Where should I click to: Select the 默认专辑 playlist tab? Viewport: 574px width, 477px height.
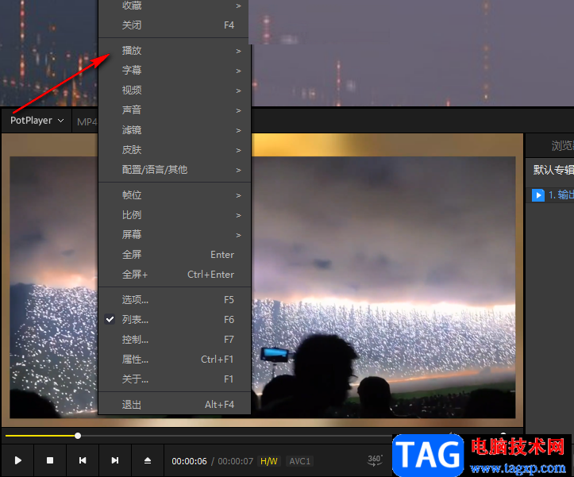click(553, 170)
